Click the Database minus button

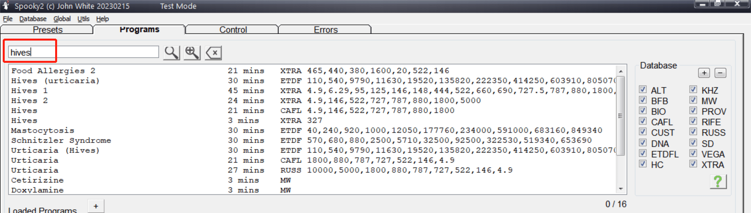tap(720, 73)
